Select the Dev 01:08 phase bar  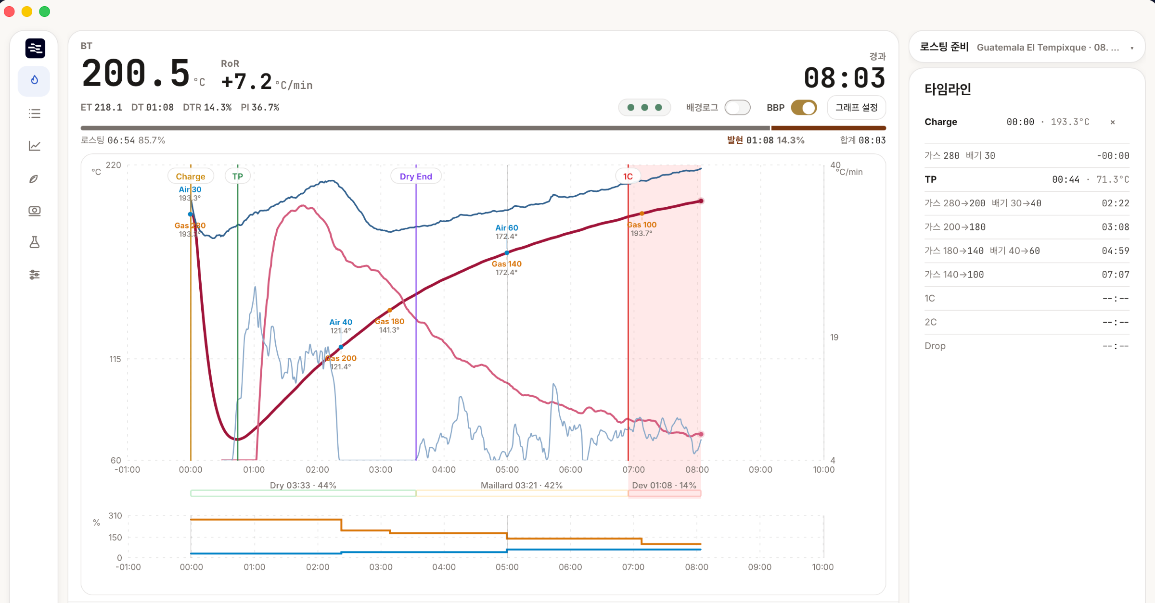665,493
